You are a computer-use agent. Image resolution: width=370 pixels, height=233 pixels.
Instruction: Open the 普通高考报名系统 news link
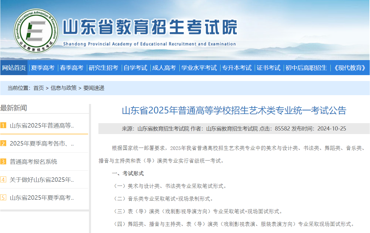click(33, 162)
